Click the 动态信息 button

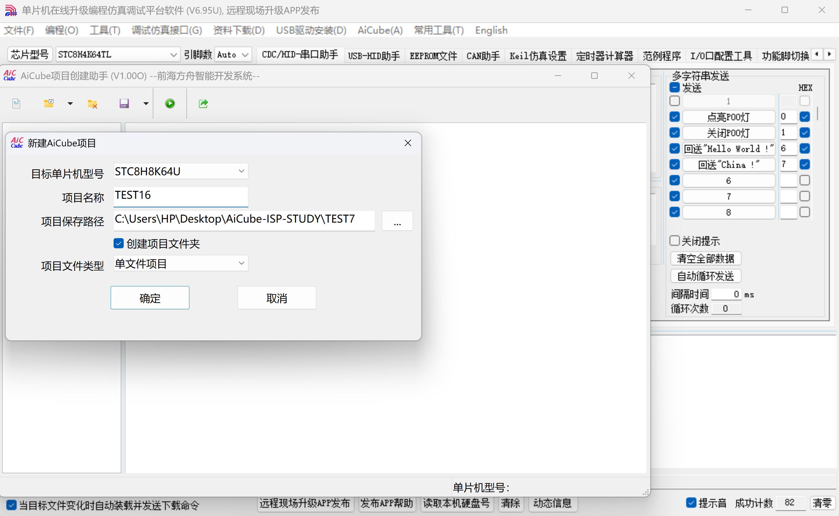(553, 503)
